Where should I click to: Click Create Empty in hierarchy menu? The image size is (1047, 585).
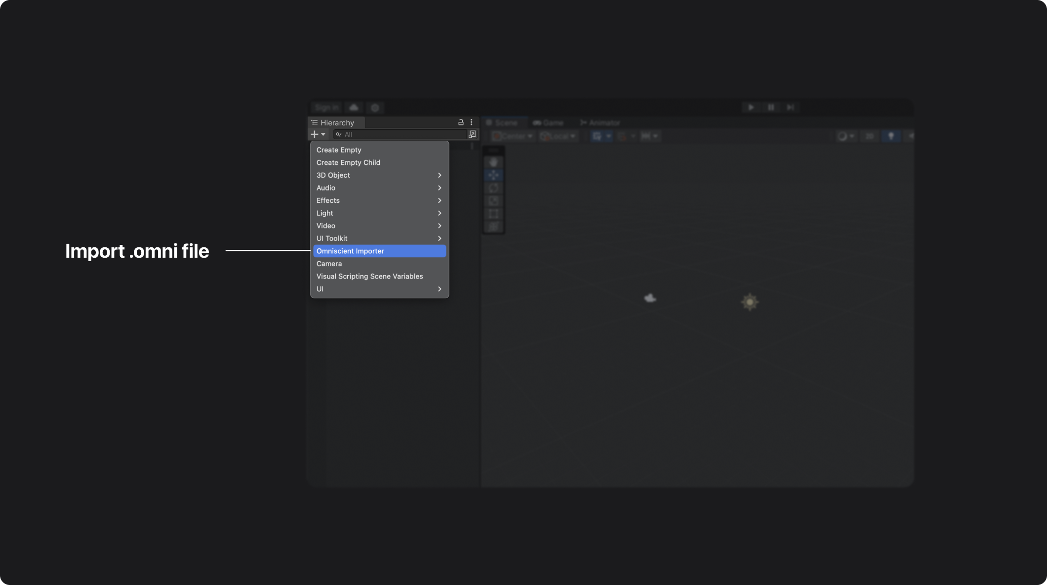[x=339, y=150]
